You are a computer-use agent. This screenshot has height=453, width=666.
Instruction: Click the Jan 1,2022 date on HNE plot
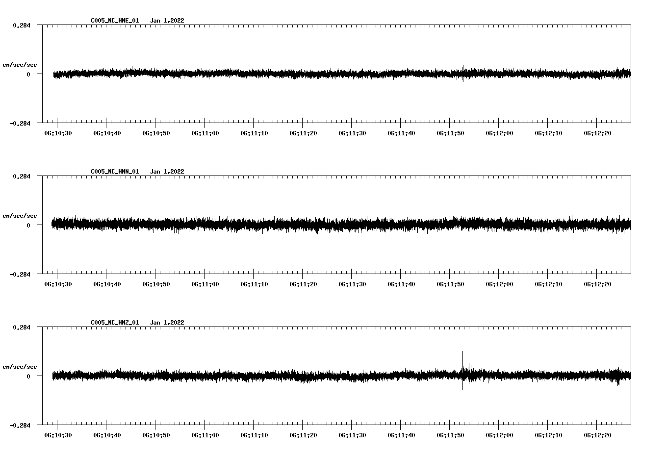(167, 21)
